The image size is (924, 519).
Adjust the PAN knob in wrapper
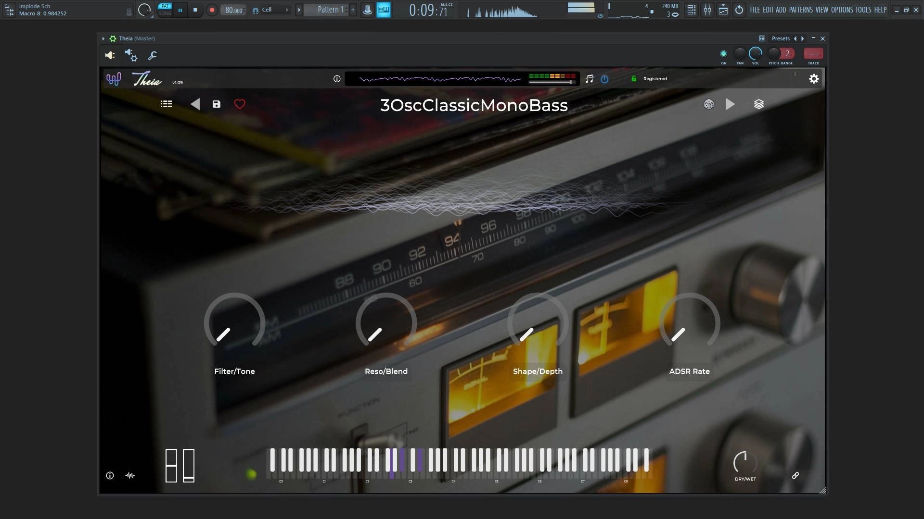(740, 53)
